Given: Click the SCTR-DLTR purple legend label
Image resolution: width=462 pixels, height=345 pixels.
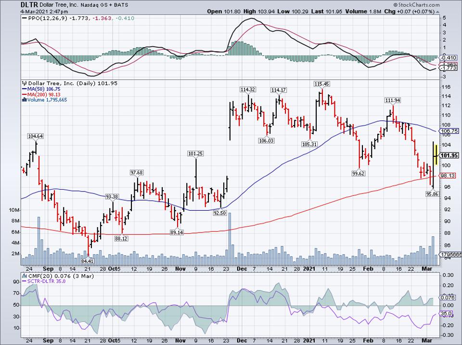Looking at the screenshot, I should click(x=42, y=281).
